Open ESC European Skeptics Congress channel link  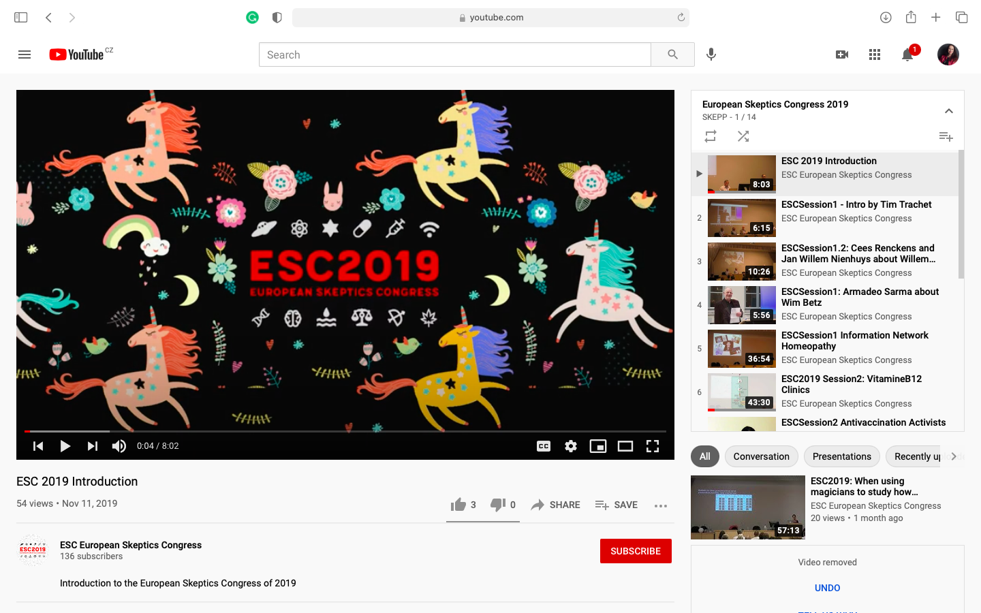click(x=131, y=545)
